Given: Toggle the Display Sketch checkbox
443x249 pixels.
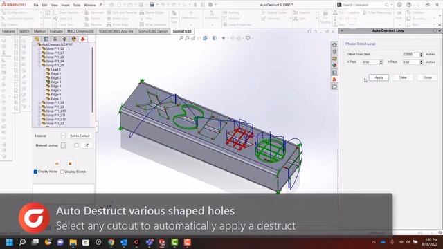Looking at the screenshot, I should (x=62, y=172).
